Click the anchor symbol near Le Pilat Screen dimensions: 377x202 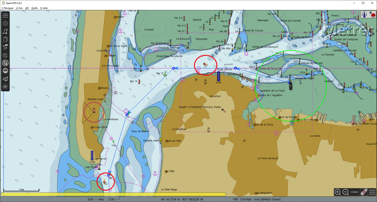click(155, 173)
